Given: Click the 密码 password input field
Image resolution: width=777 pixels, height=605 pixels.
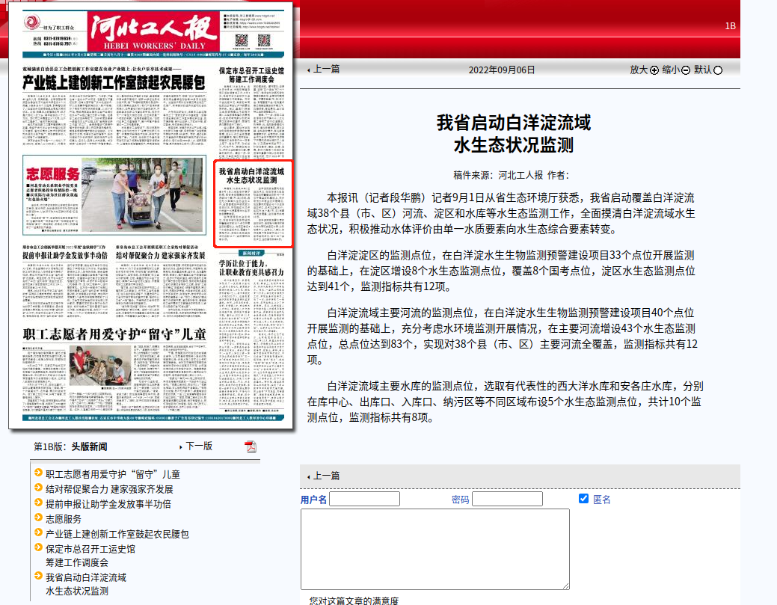Looking at the screenshot, I should point(507,499).
